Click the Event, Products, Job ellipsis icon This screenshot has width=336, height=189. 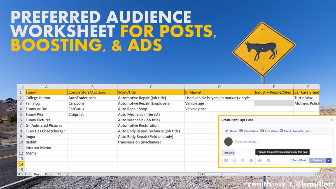[281, 131]
